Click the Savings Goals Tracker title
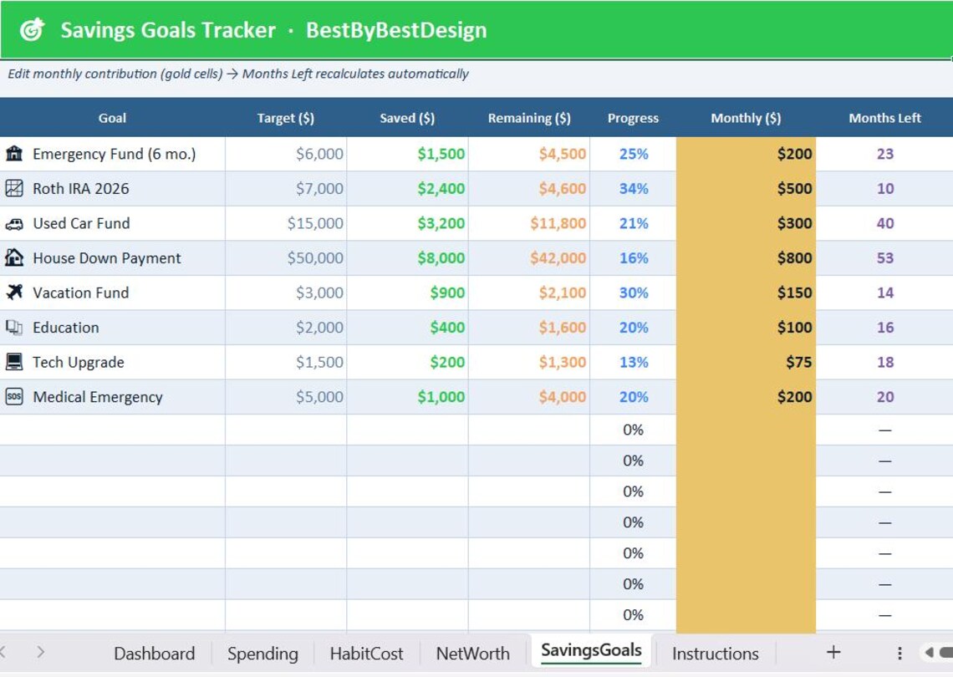Viewport: 953px width, 677px height. tap(168, 30)
